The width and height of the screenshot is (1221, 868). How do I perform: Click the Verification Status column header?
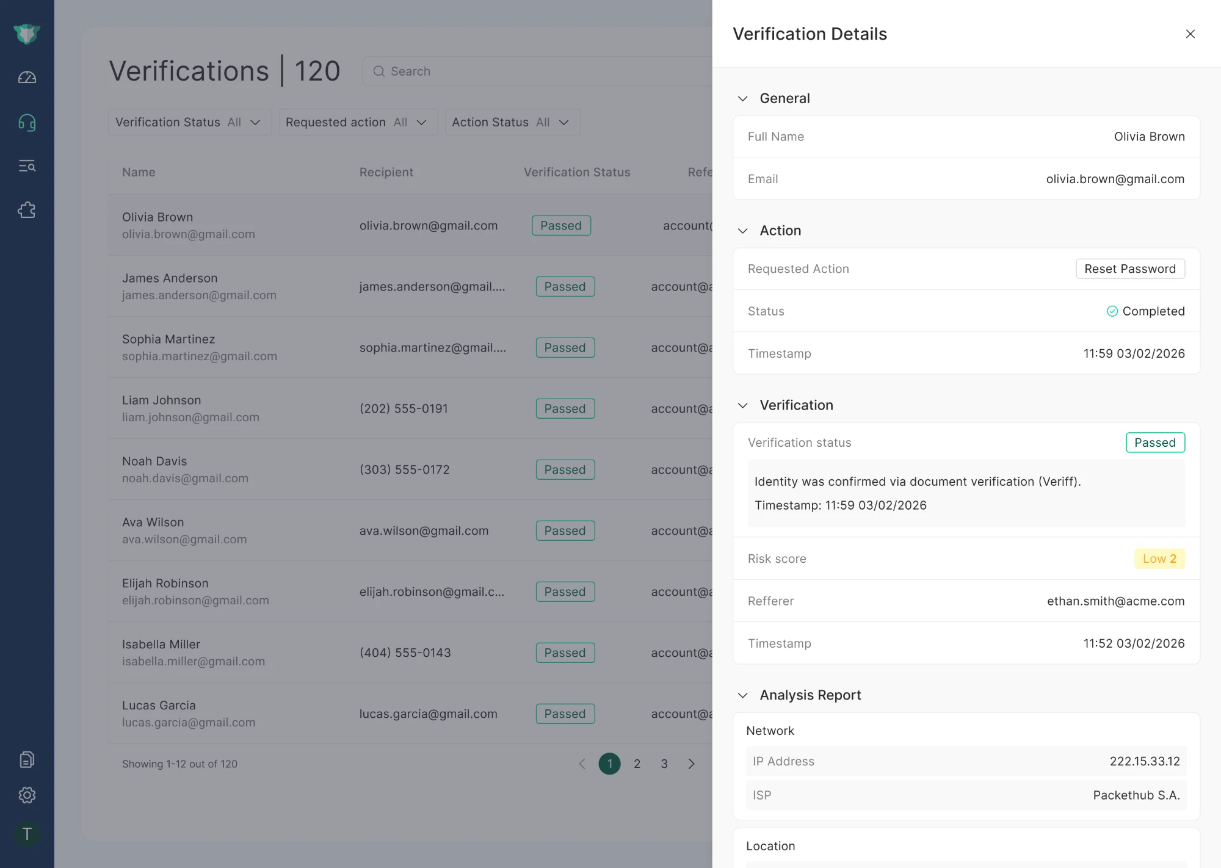(x=577, y=172)
